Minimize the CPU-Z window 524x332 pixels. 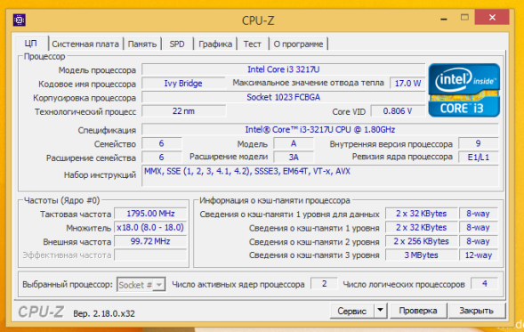[444, 18]
